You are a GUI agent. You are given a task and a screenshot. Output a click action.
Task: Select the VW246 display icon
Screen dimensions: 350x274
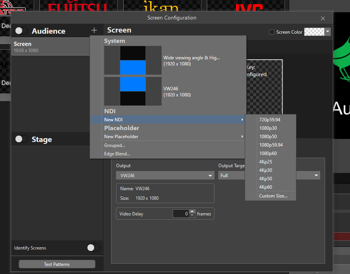click(x=132, y=91)
